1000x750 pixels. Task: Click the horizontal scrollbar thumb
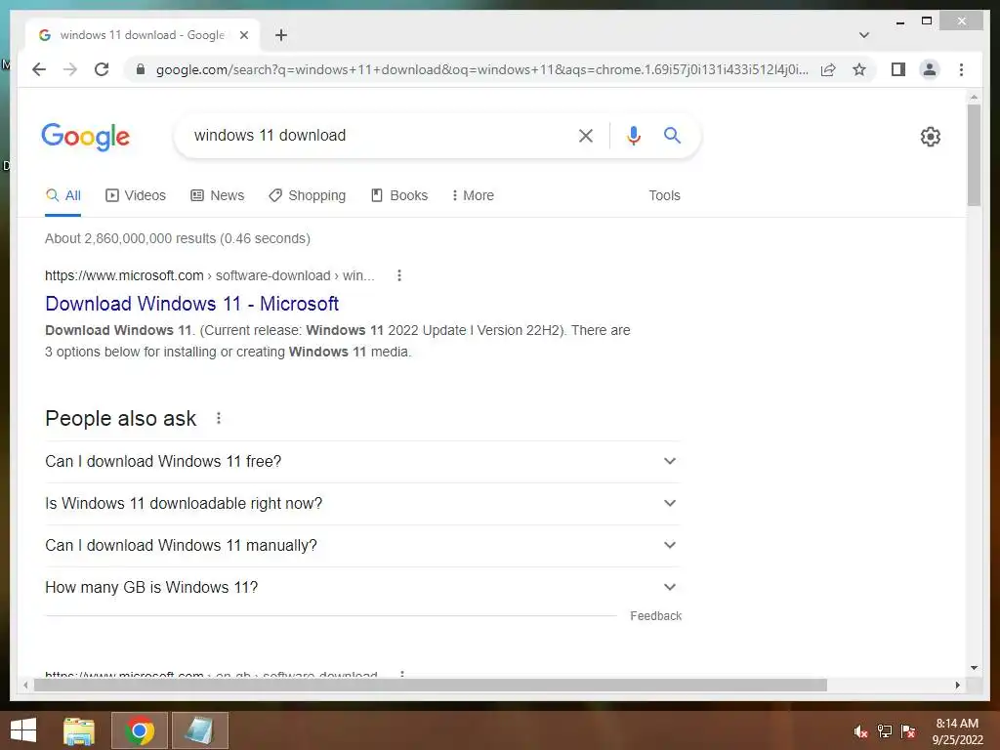tap(431, 685)
